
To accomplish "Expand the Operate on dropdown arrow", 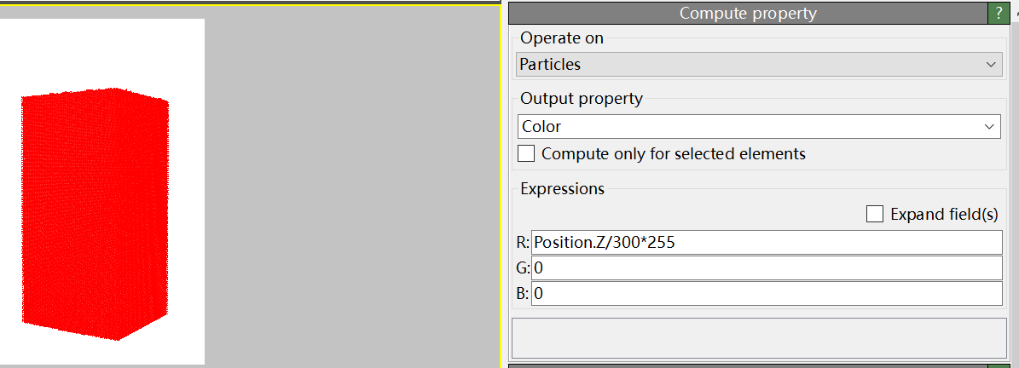I will point(990,65).
